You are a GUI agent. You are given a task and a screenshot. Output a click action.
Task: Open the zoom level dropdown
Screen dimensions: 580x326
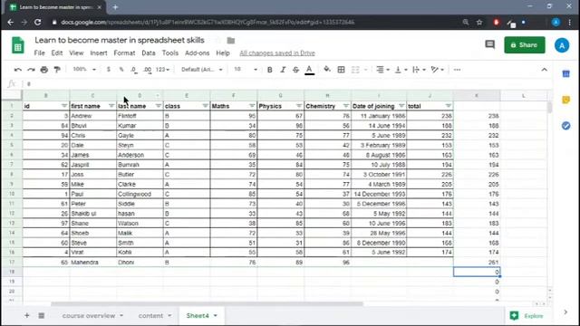(84, 69)
